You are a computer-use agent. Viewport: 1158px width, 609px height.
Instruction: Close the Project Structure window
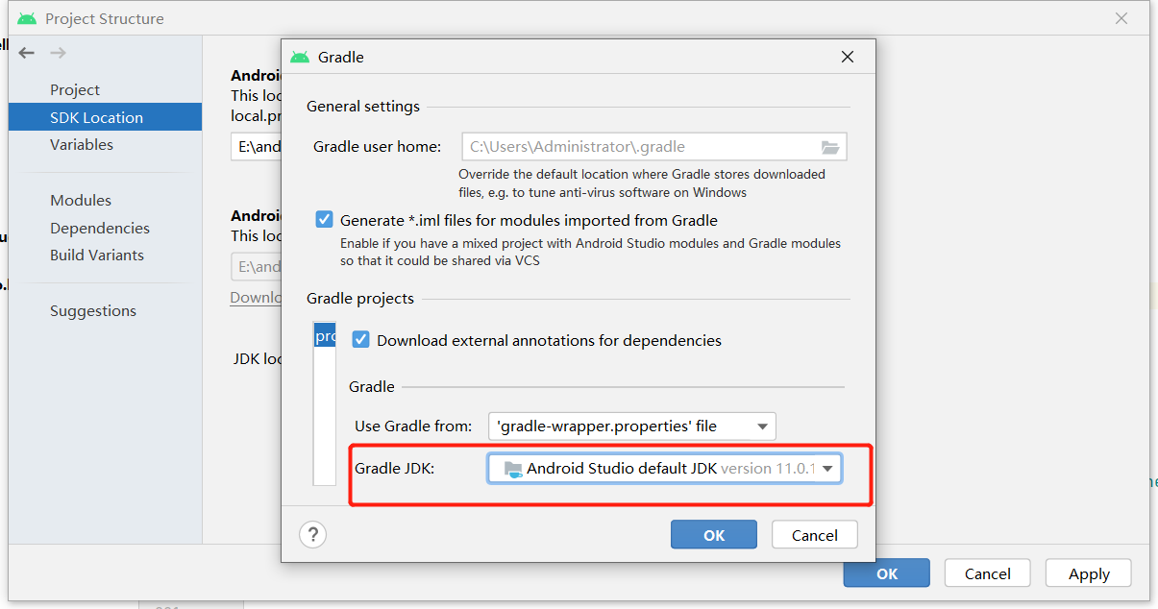pos(1121,18)
